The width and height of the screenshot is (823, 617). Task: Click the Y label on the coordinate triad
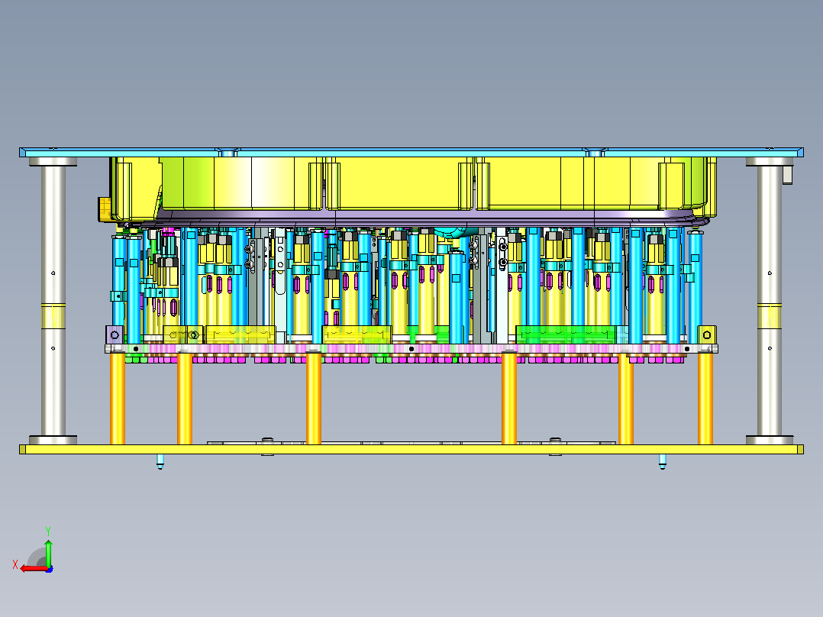point(48,531)
